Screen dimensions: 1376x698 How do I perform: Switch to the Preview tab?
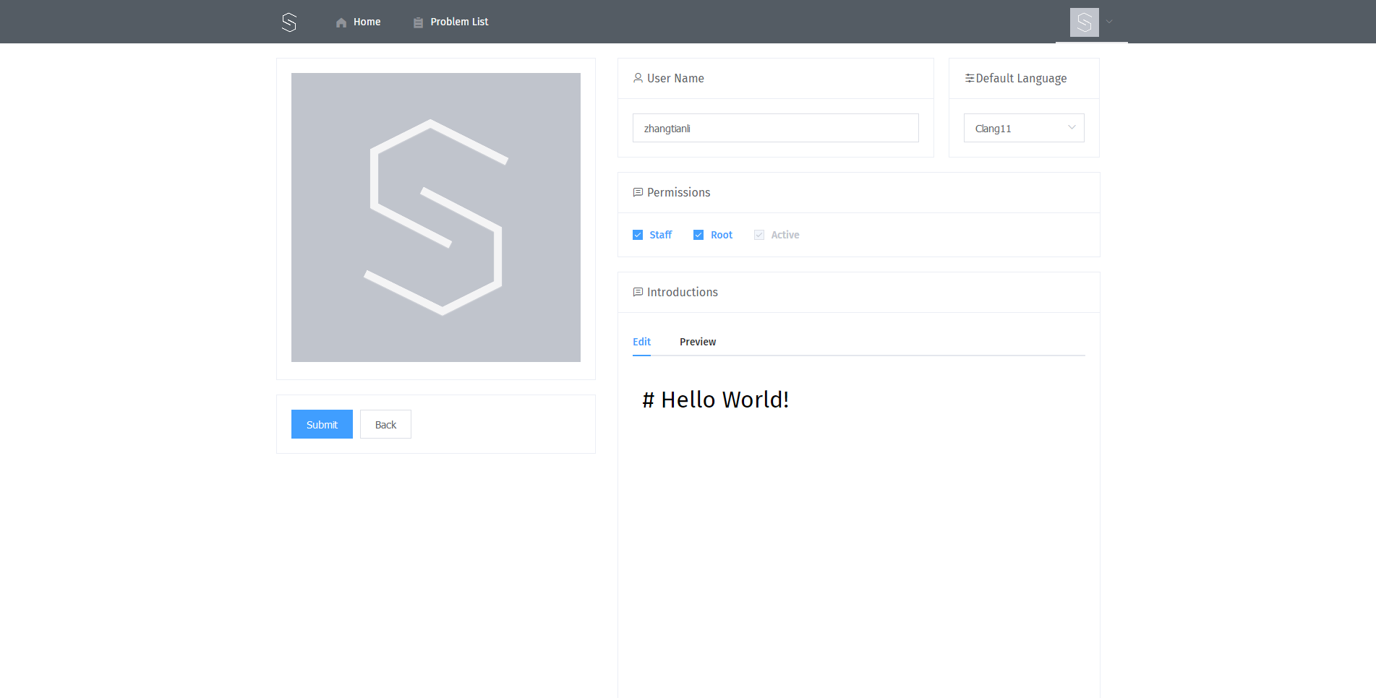[x=698, y=342]
